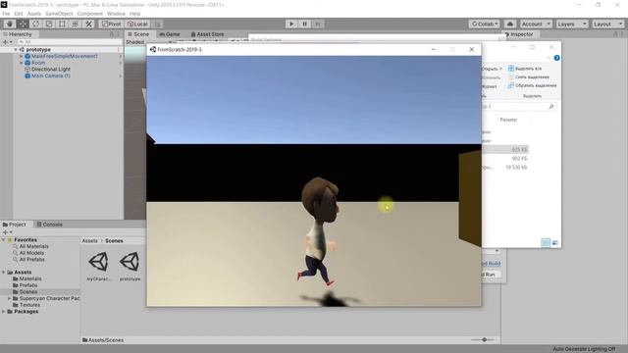
Task: Toggle the Inspector panel lock icon
Action: (x=615, y=34)
